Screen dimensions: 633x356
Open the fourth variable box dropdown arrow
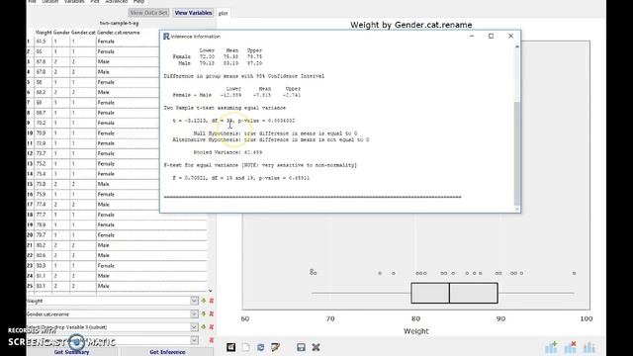194,340
